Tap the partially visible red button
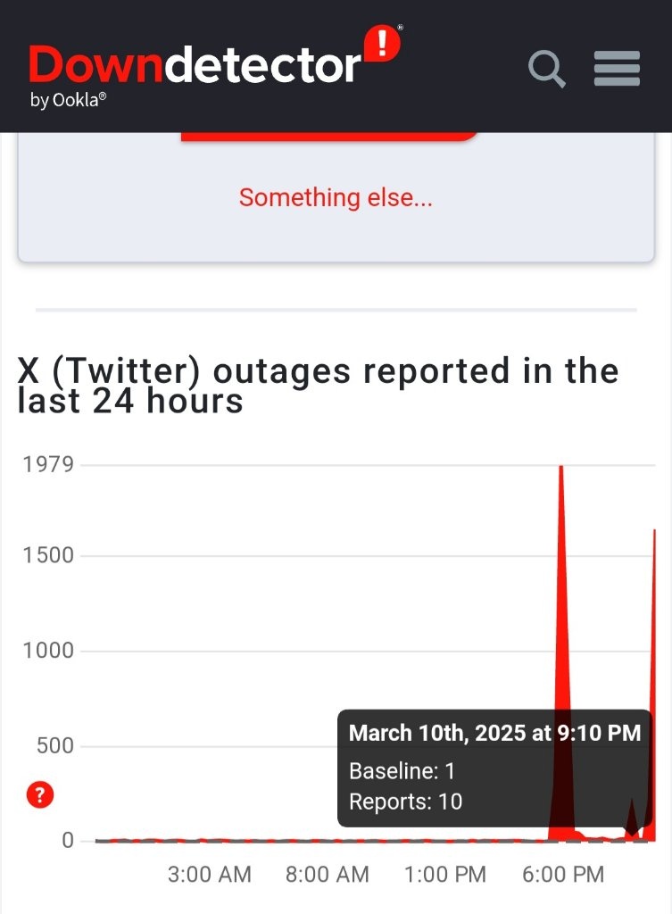This screenshot has height=914, width=672. [x=329, y=137]
